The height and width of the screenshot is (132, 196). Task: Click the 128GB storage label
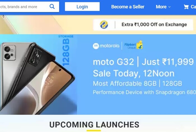pyautogui.click(x=66, y=51)
